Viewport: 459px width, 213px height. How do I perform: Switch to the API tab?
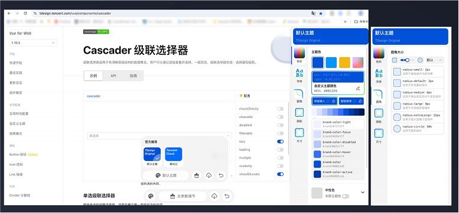click(113, 76)
